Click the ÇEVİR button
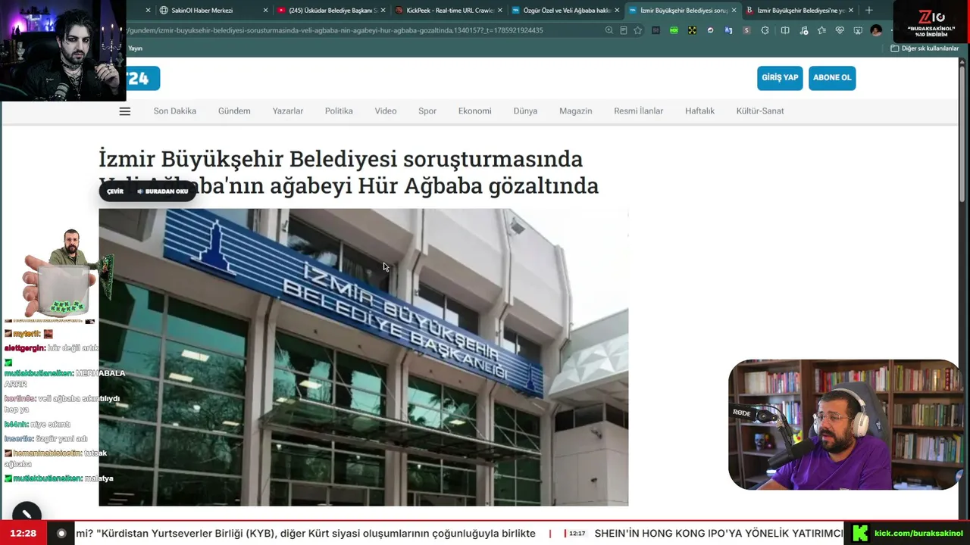Image resolution: width=970 pixels, height=545 pixels. coord(115,192)
